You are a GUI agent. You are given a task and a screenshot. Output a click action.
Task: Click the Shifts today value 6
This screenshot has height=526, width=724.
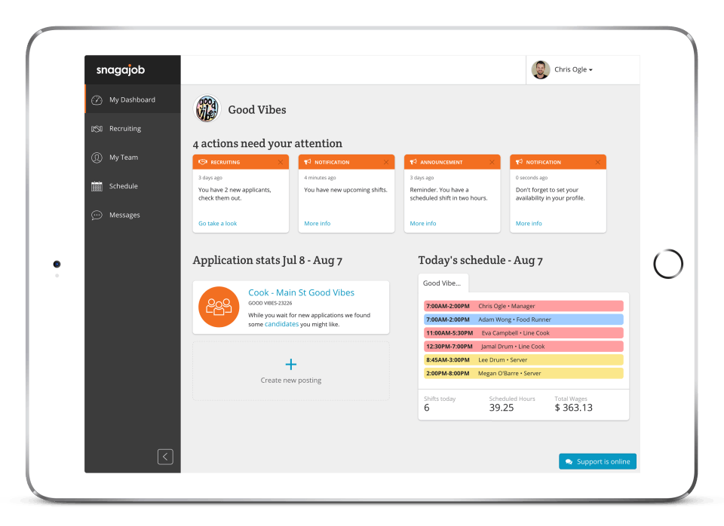pos(427,408)
